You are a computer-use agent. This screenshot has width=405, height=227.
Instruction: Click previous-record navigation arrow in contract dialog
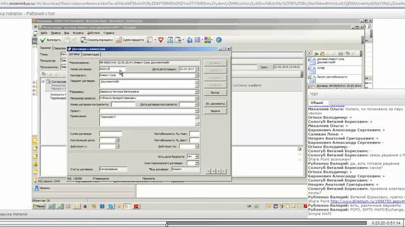214,171
